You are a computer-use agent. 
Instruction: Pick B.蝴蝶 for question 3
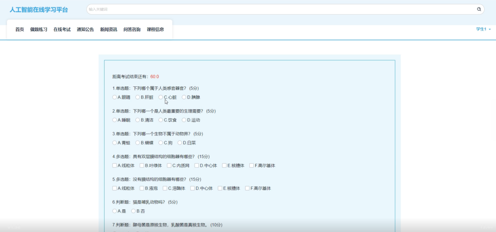(x=138, y=142)
